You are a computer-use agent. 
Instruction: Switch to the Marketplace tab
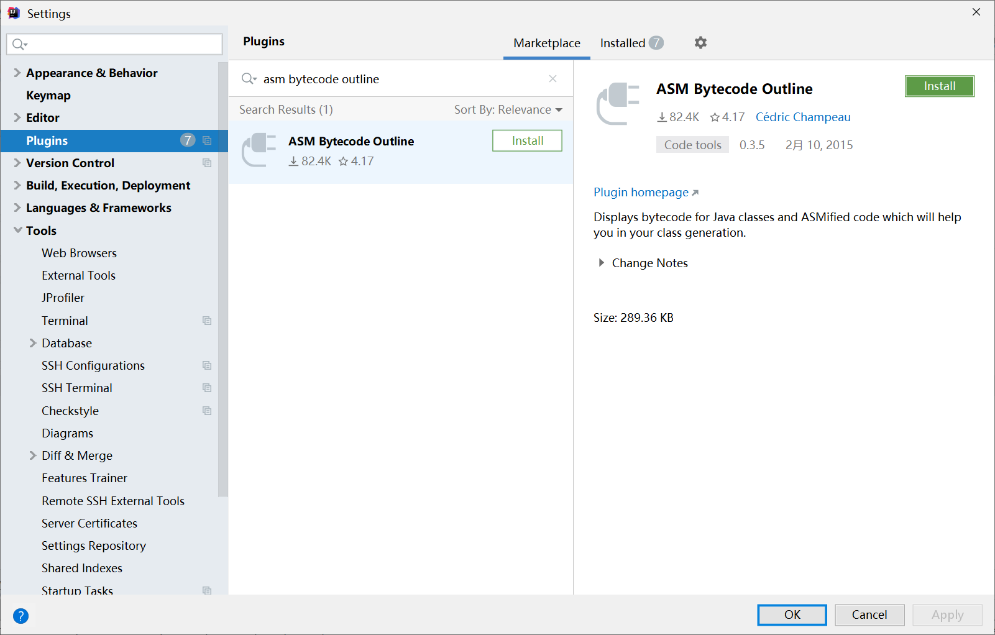pos(547,43)
